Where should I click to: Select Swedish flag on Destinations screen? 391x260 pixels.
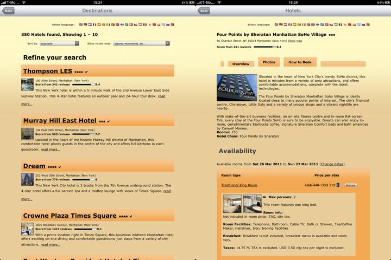(127, 24)
